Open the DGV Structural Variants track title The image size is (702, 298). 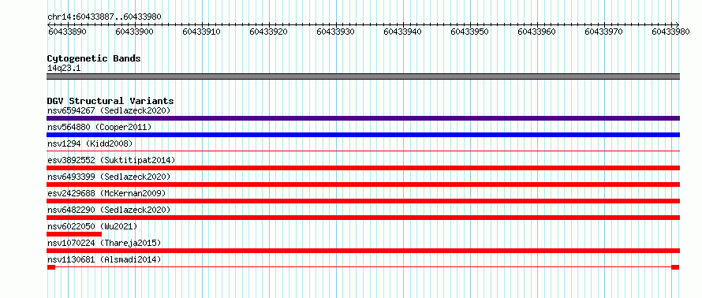(110, 101)
